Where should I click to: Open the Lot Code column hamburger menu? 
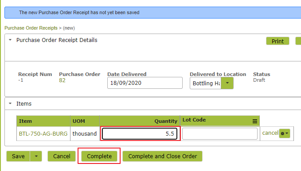tap(255, 121)
